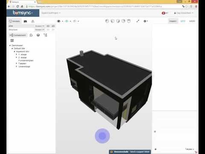Click the second cube view preset icon
This screenshot has height=154, width=205.
pyautogui.click(x=112, y=21)
